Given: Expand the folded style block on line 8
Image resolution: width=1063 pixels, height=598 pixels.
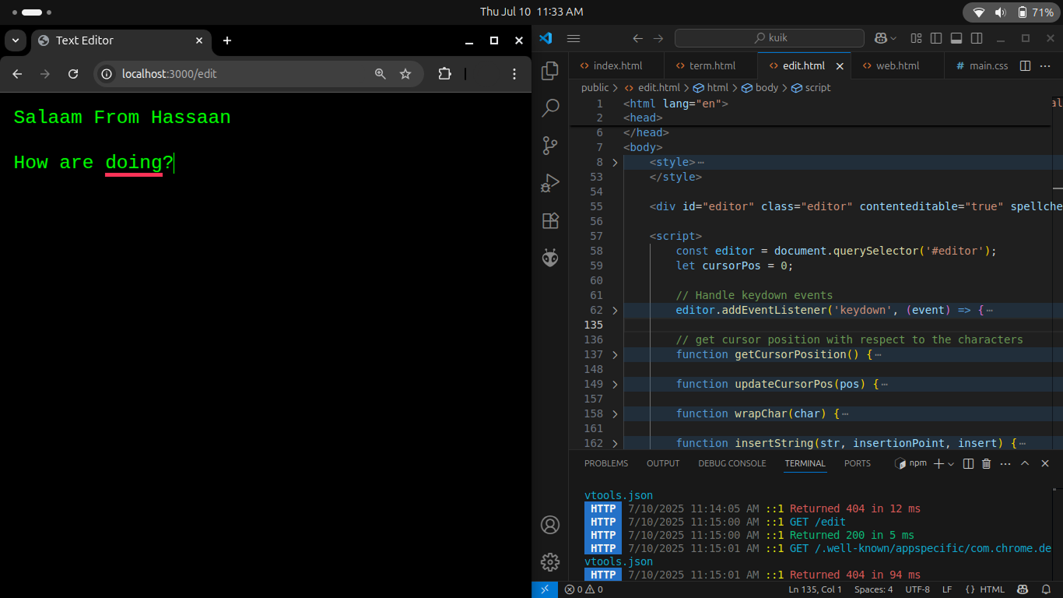Looking at the screenshot, I should [x=615, y=163].
